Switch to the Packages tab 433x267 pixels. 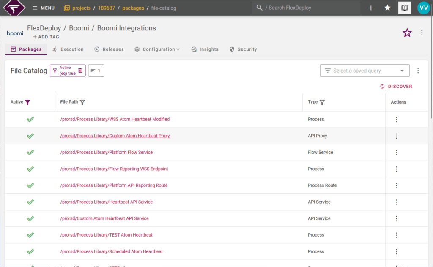click(x=26, y=49)
